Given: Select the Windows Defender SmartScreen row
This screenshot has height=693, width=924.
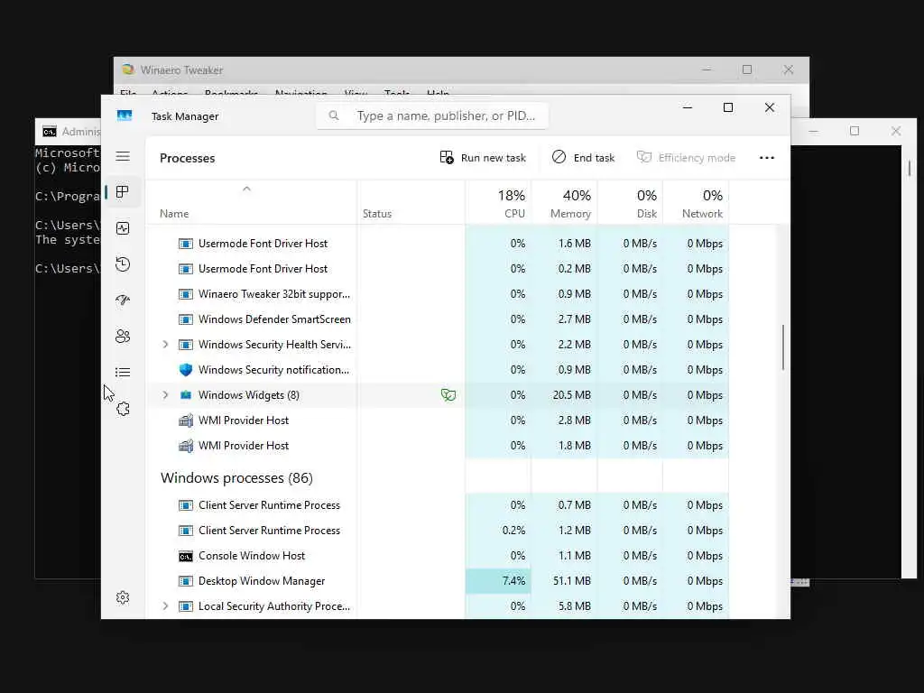Looking at the screenshot, I should pos(438,319).
